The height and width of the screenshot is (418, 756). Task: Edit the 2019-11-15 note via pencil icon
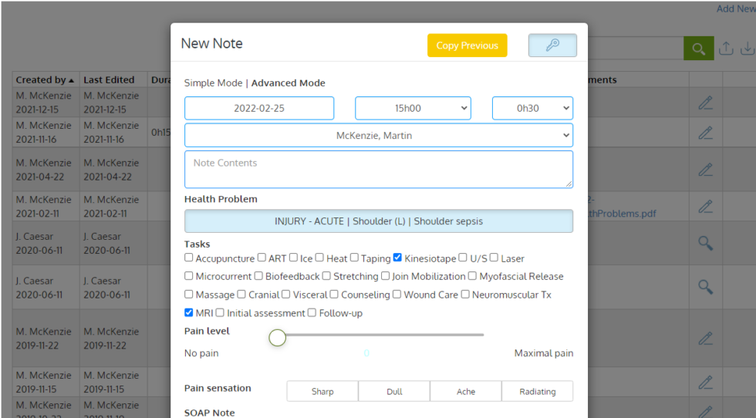pos(705,383)
